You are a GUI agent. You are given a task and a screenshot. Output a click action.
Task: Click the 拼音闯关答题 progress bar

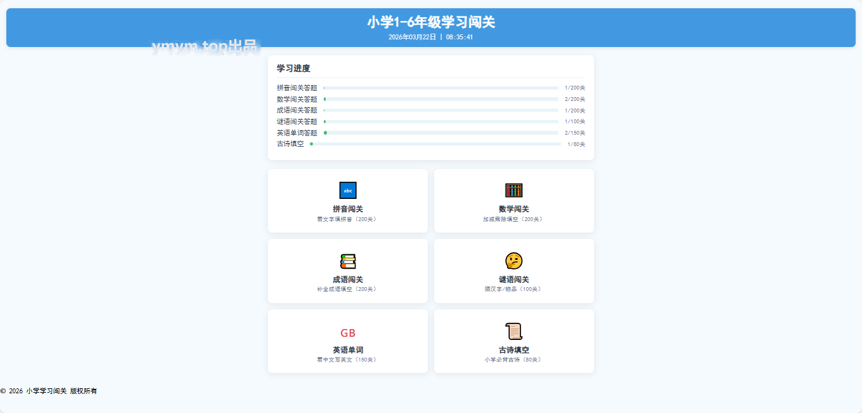(x=441, y=88)
